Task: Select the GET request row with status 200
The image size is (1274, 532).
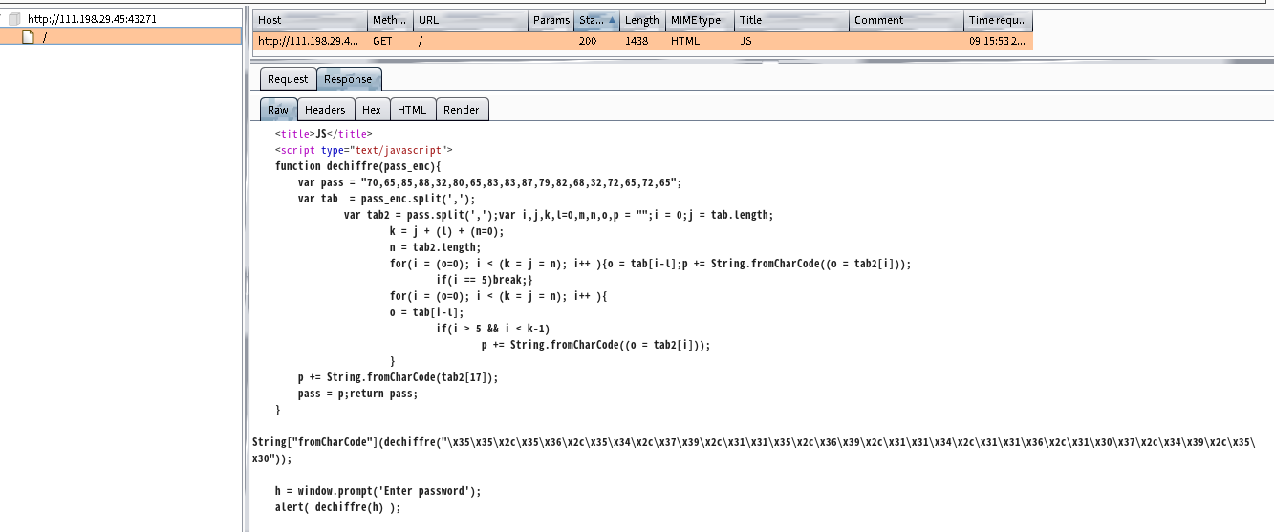Action: [641, 41]
